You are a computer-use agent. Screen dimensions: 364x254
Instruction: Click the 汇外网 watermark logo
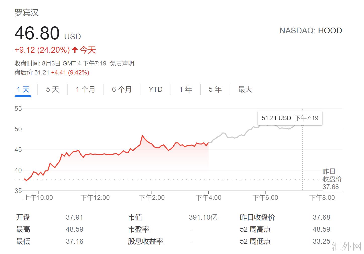(x=347, y=247)
